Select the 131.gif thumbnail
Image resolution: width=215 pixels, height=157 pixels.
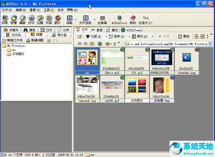pyautogui.click(x=137, y=61)
